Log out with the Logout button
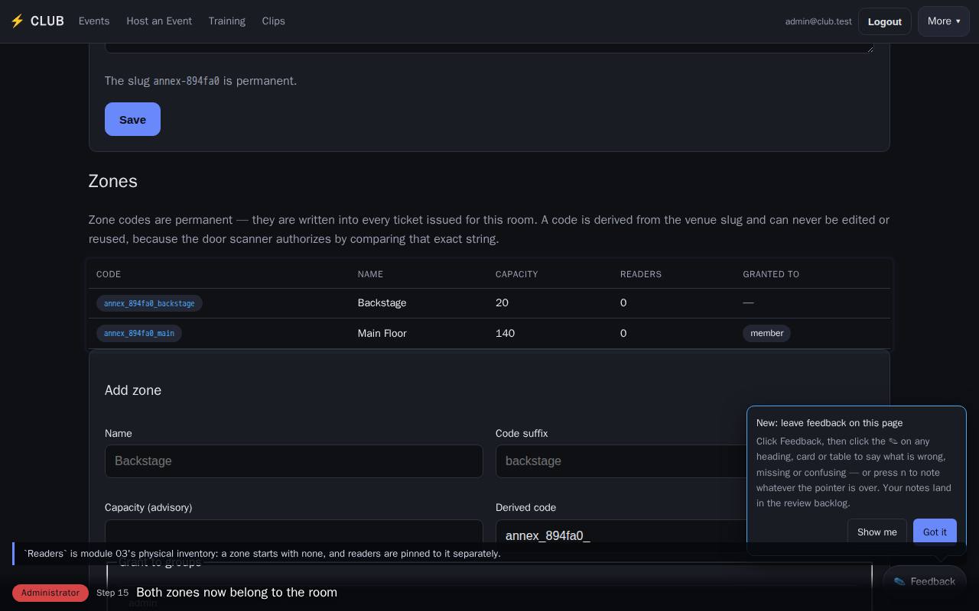This screenshot has height=611, width=979. point(885,21)
